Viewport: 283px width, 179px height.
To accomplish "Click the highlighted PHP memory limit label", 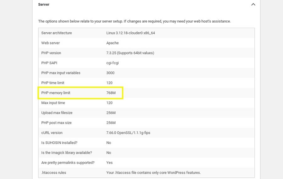I will (x=56, y=93).
